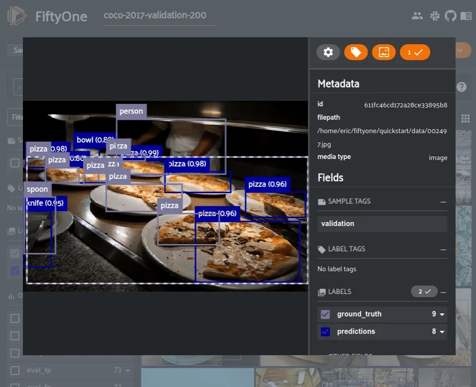Click the dataset name coco-2017-validation-200
Viewport: 476px width, 387px height.
pos(155,15)
